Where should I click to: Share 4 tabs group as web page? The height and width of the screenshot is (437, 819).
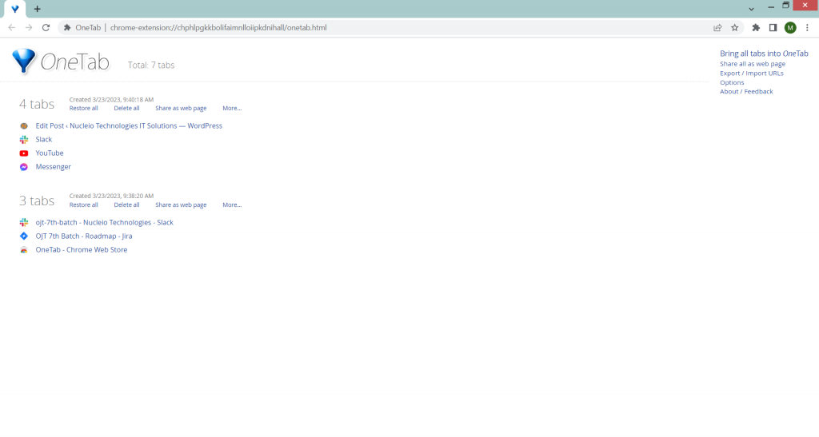pos(181,108)
